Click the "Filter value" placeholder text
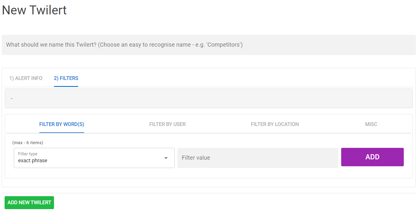Image resolution: width=419 pixels, height=212 pixels. click(196, 158)
